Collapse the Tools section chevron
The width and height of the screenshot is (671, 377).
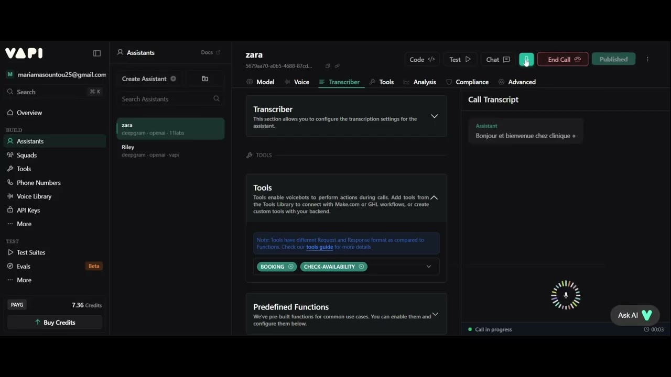click(x=434, y=197)
